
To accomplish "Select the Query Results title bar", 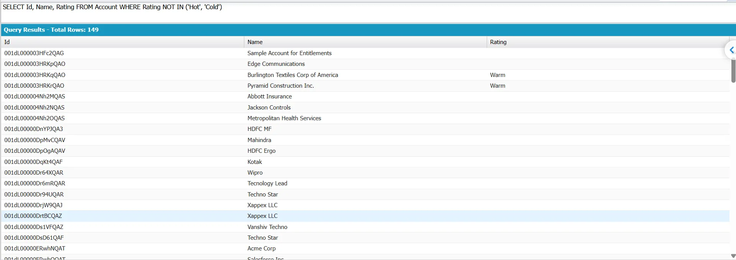I will [x=368, y=30].
